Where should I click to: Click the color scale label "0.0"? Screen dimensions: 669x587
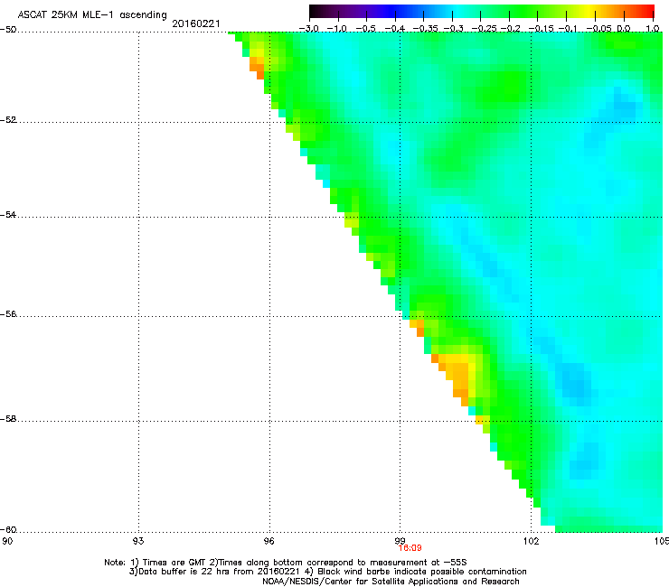(x=624, y=28)
